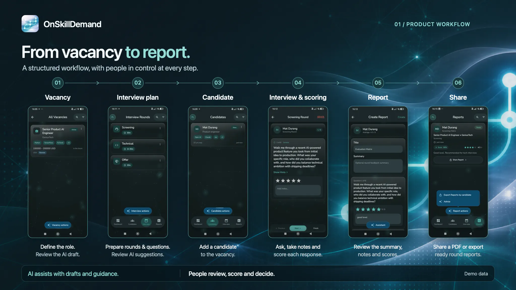Tap Android back button on Reports phone
The width and height of the screenshot is (516, 290).
coord(470,234)
